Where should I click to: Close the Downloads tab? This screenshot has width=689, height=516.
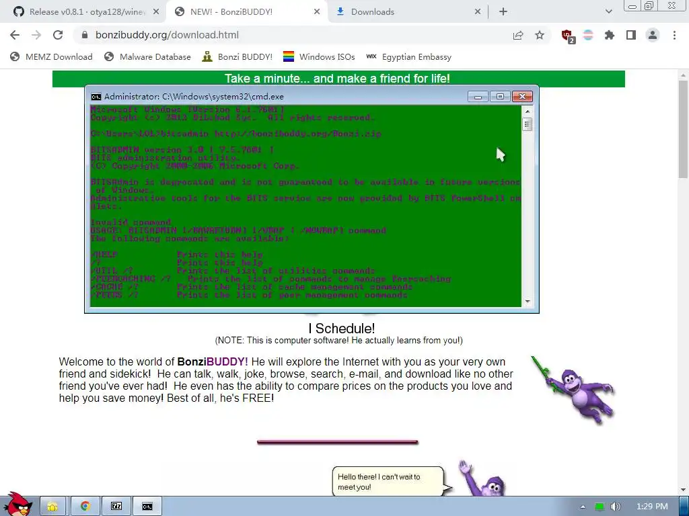[x=478, y=12]
